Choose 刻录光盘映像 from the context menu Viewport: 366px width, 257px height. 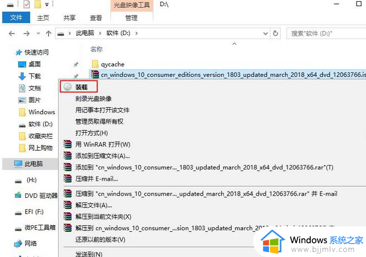[x=93, y=99]
